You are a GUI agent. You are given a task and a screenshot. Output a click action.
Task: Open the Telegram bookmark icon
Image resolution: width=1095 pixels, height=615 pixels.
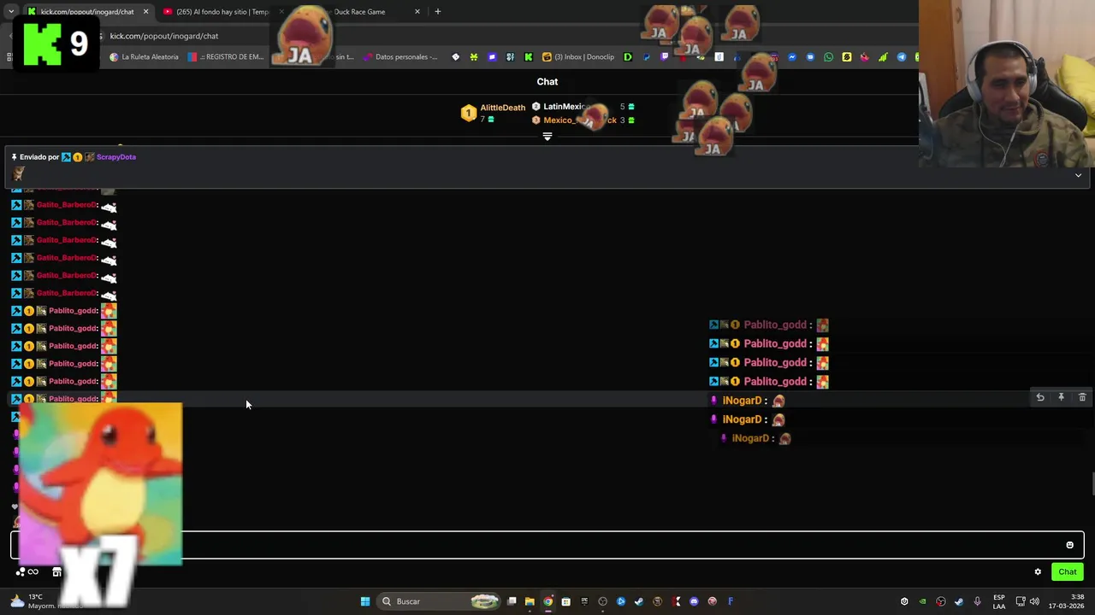pyautogui.click(x=901, y=57)
